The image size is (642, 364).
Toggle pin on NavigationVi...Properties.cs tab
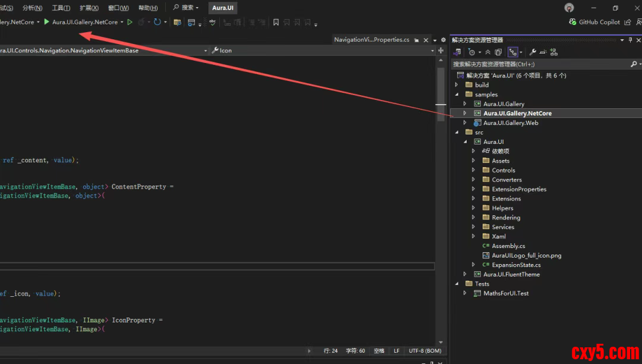[x=417, y=40]
